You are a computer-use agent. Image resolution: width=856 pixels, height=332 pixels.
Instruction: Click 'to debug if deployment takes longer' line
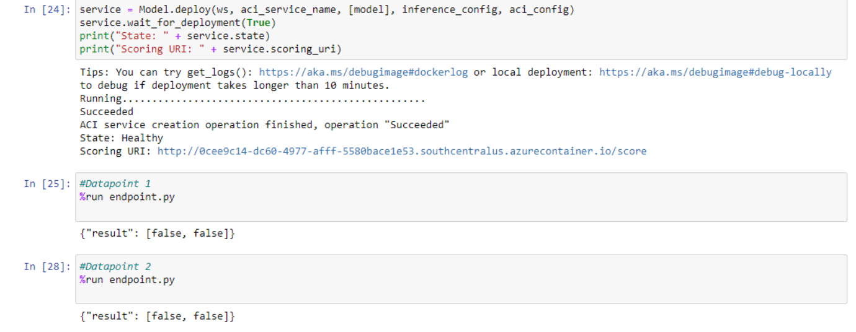point(234,85)
